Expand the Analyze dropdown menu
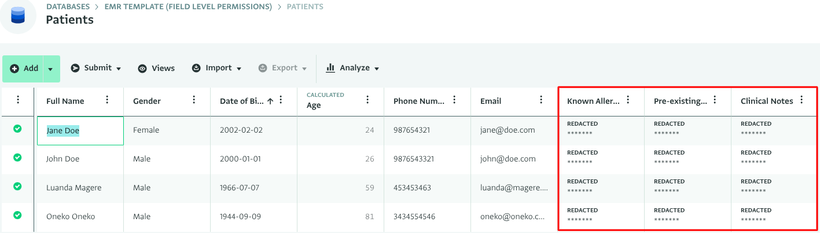Screen dimensions: 820x233 353,68
